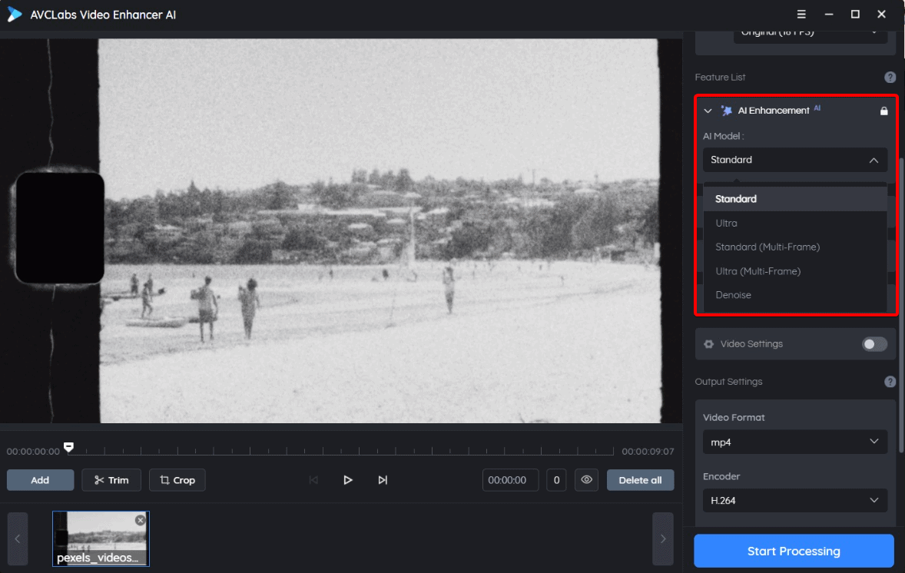This screenshot has width=905, height=573.
Task: Click Add to import another video
Action: point(40,479)
